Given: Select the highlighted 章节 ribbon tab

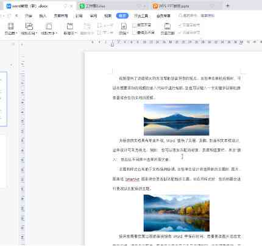Looking at the screenshot, I should [x=122, y=16].
